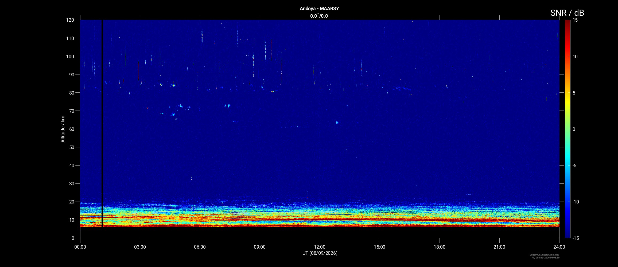This screenshot has width=618, height=267.
Task: Click the "06:00" time tick label
Action: (x=200, y=247)
